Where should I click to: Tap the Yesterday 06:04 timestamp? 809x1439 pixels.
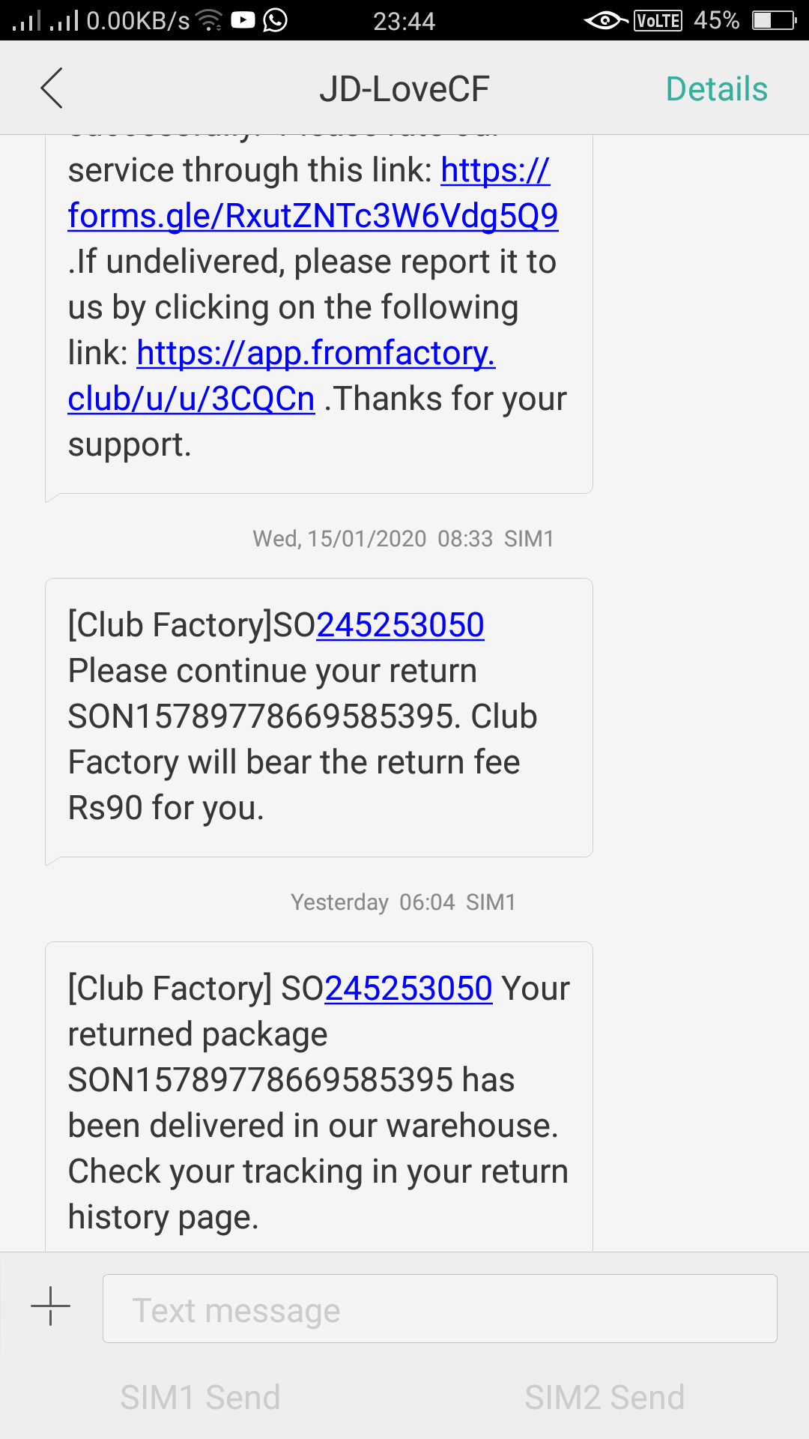(403, 902)
